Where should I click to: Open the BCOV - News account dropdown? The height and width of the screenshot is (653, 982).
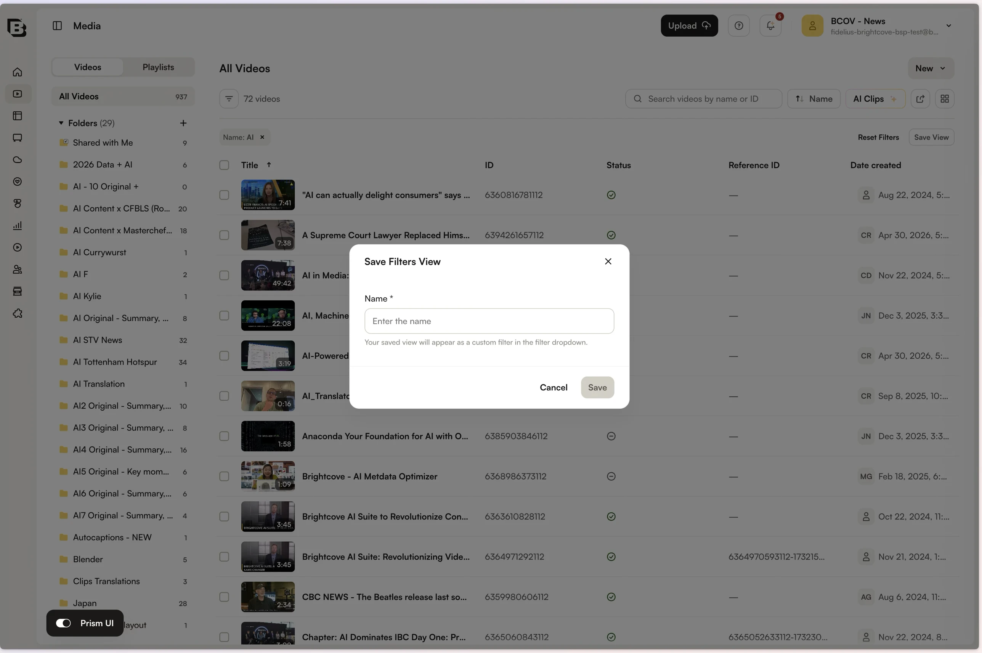[x=948, y=26]
